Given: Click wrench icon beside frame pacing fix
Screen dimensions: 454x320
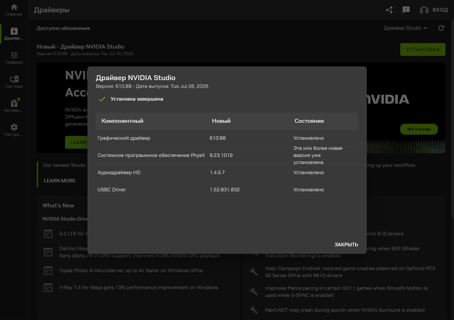Looking at the screenshot, I should point(254,291).
